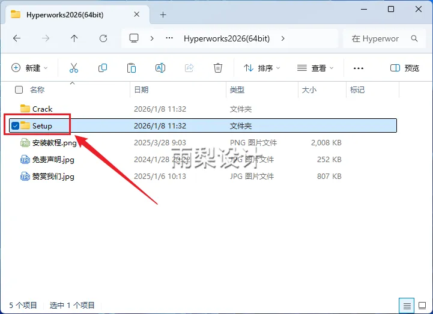The height and width of the screenshot is (314, 433).
Task: Click the Share icon in toolbar
Action: coord(189,68)
